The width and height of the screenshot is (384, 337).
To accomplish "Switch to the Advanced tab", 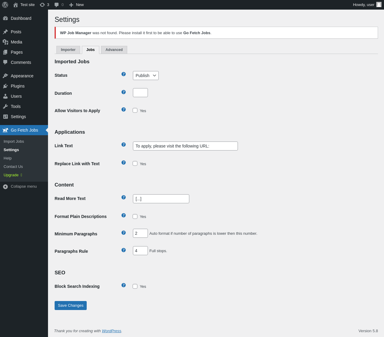I will 114,50.
